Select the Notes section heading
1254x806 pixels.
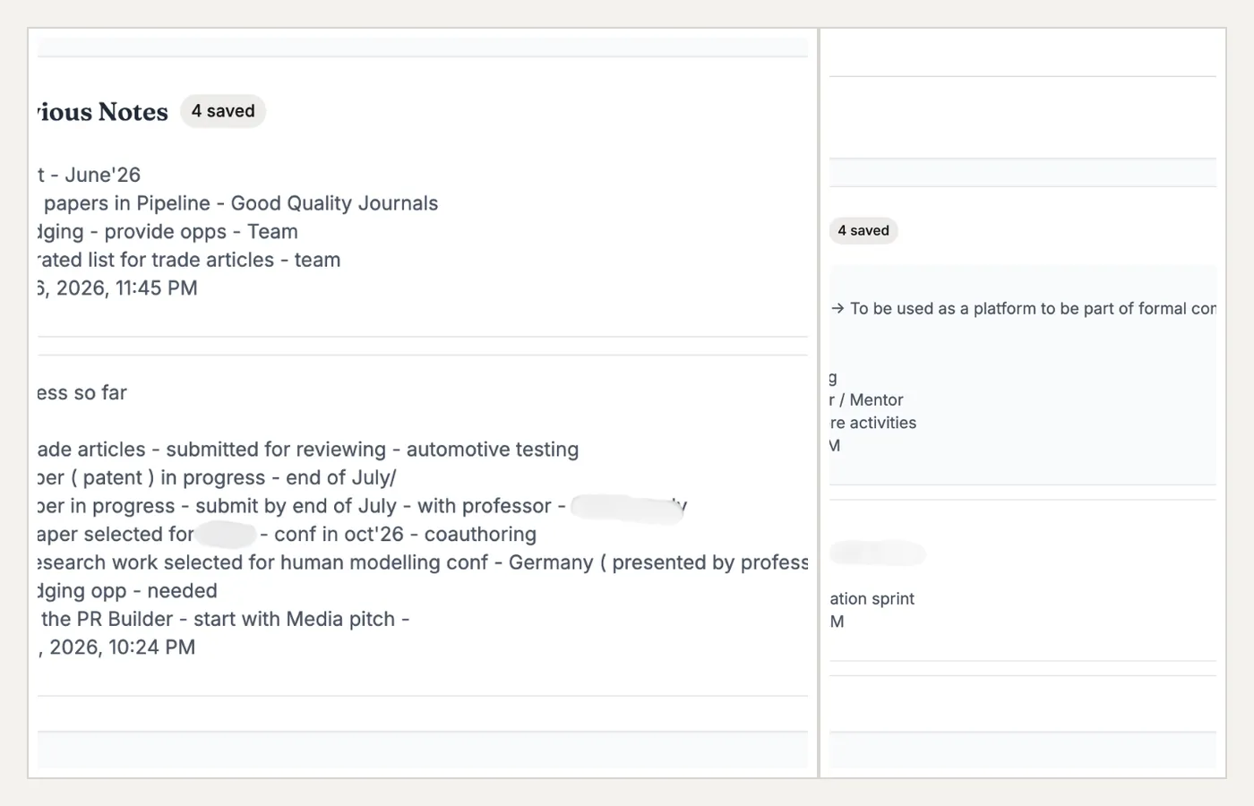click(103, 112)
